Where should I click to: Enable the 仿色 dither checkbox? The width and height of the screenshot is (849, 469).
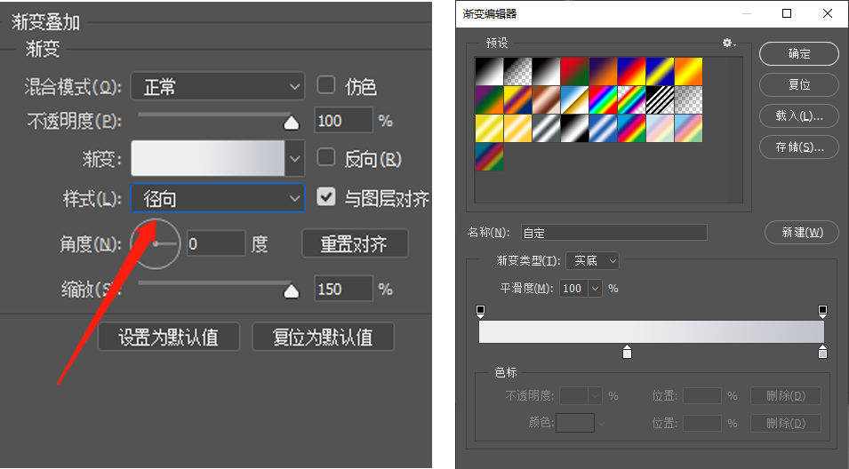click(326, 85)
